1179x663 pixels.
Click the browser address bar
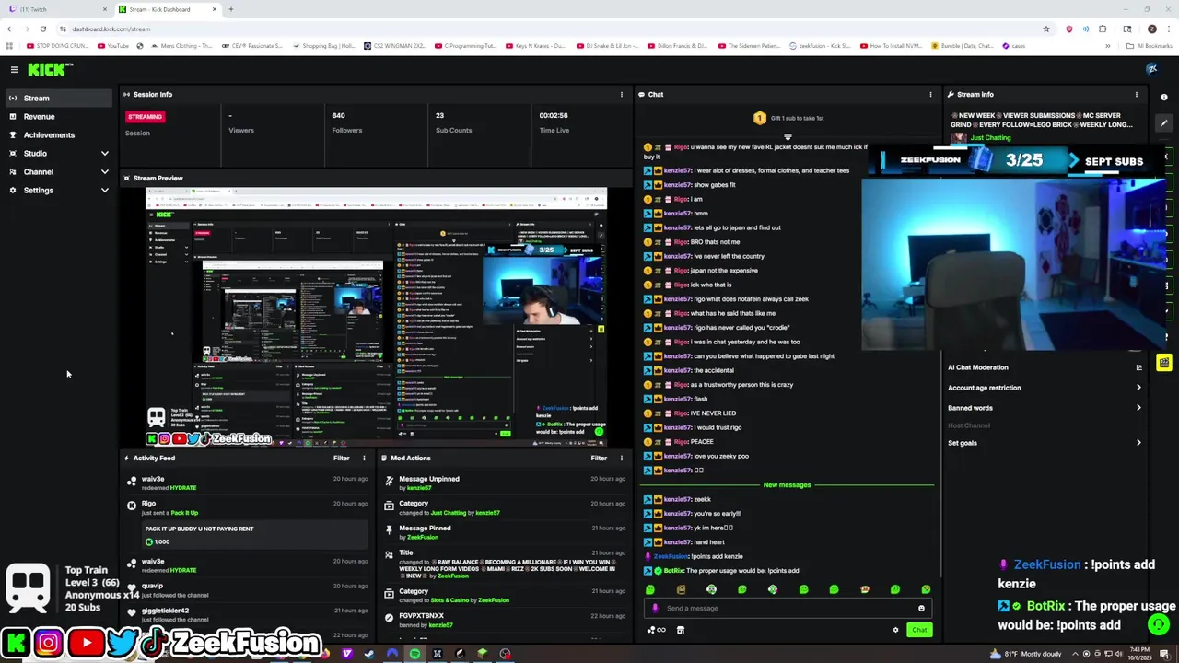[x=553, y=29]
